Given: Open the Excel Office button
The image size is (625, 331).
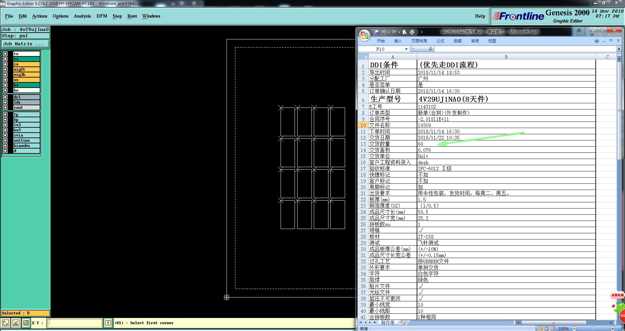Looking at the screenshot, I should tap(365, 35).
